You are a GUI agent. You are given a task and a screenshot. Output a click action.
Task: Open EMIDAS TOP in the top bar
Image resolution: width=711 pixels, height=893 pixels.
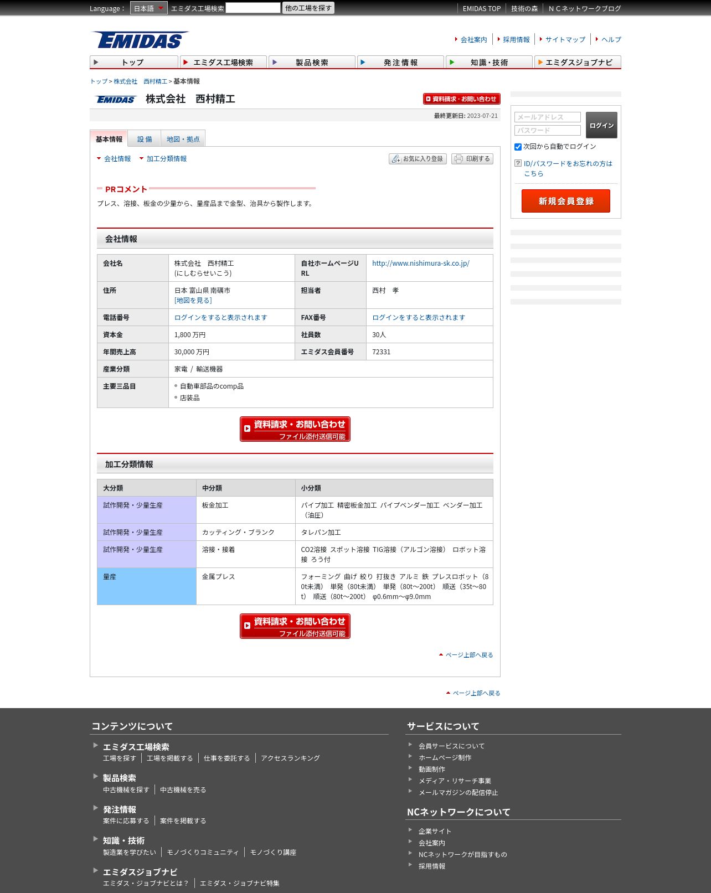[x=482, y=8]
